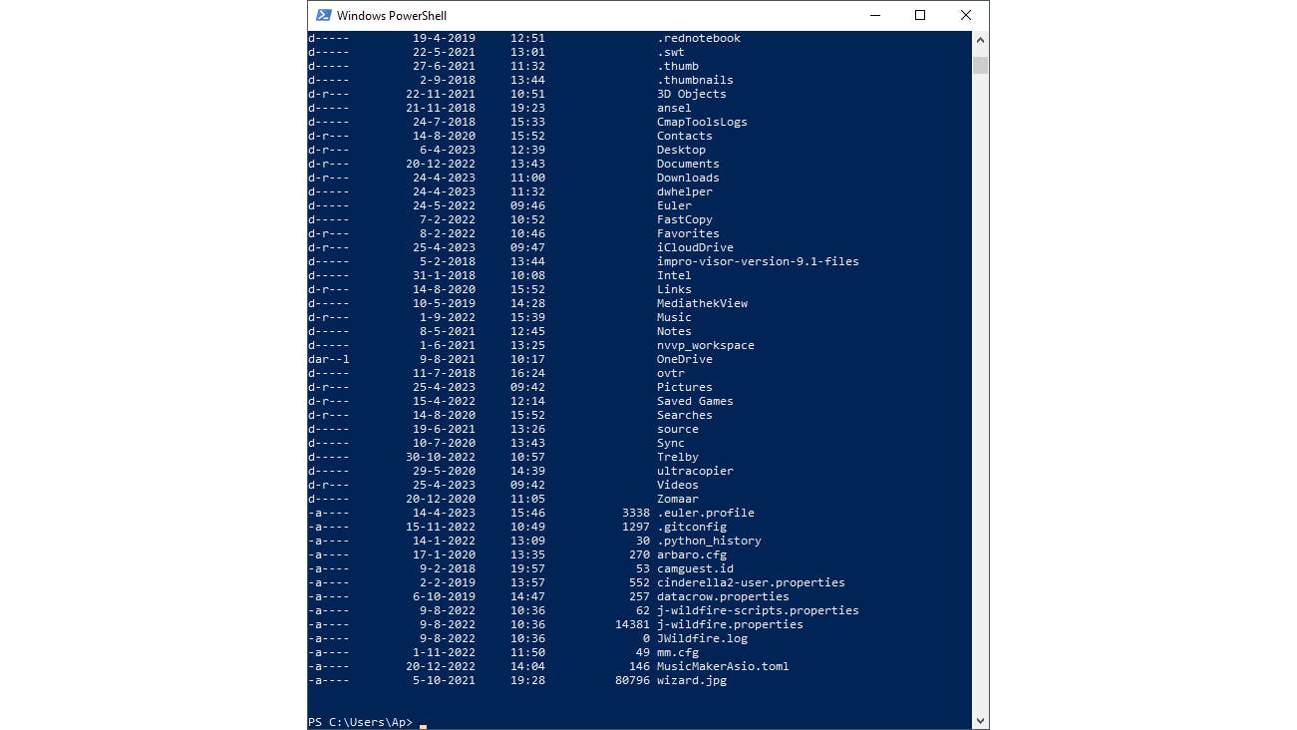1297x730 pixels.
Task: Select the 'Intel' folder name
Action: [674, 275]
